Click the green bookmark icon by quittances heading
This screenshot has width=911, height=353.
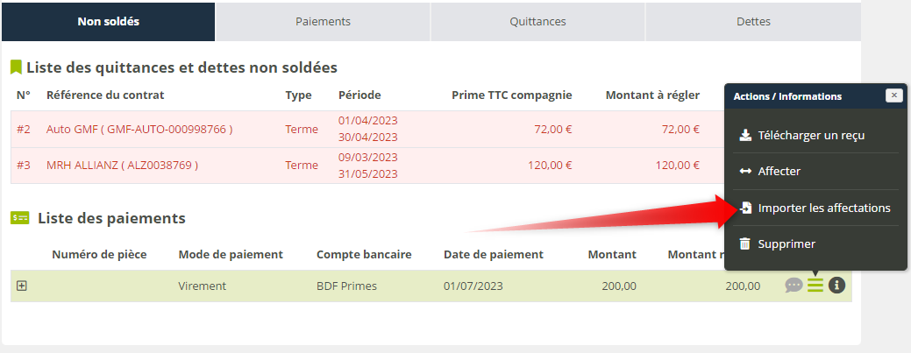pyautogui.click(x=16, y=67)
